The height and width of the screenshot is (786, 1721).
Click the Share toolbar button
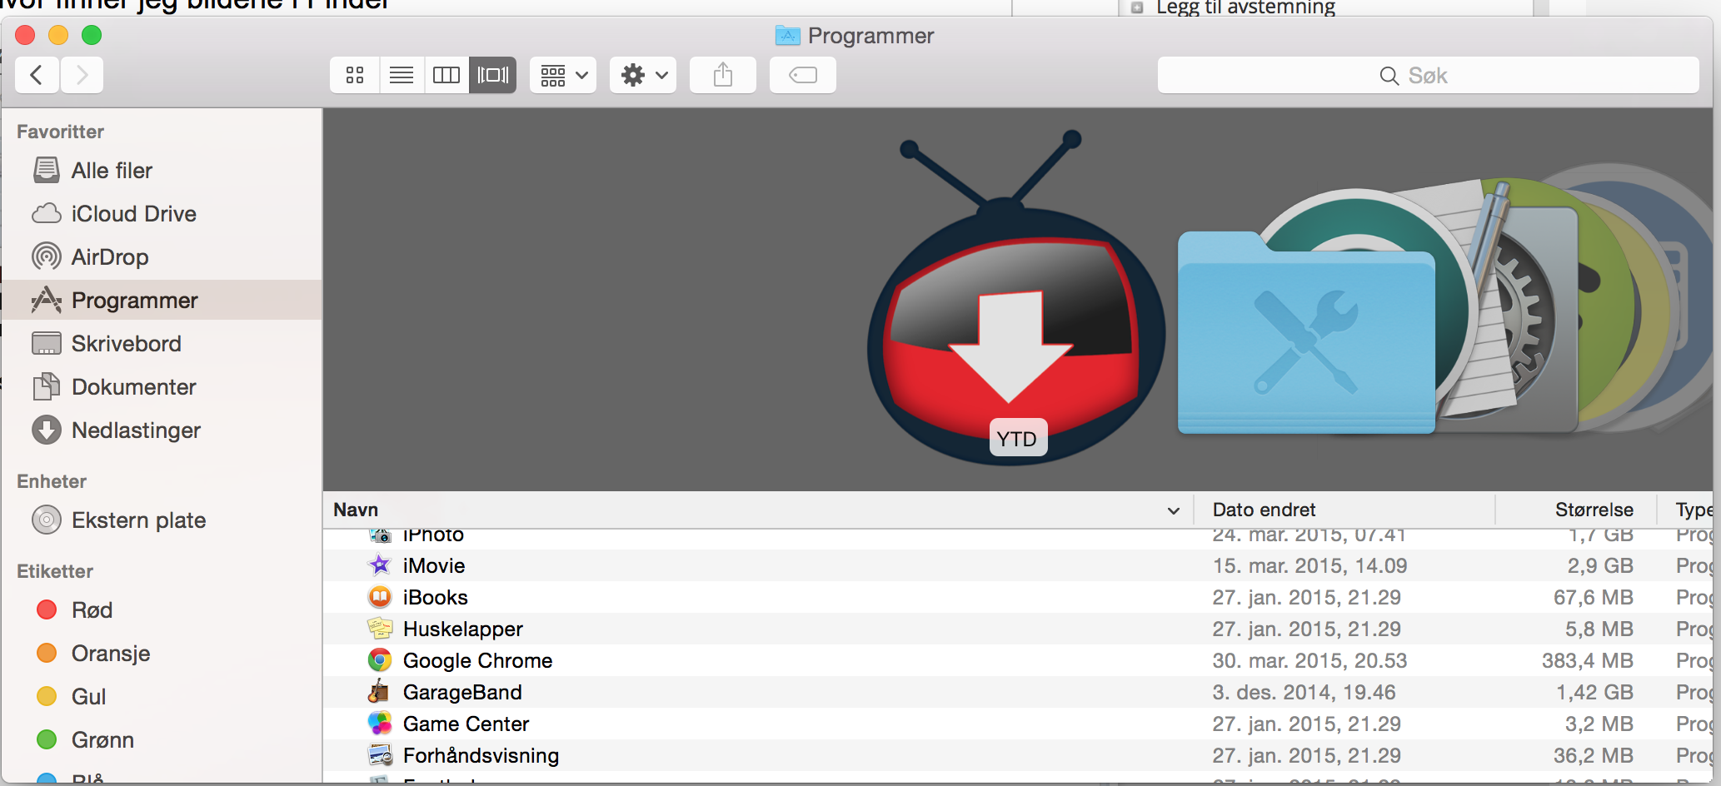pos(723,75)
